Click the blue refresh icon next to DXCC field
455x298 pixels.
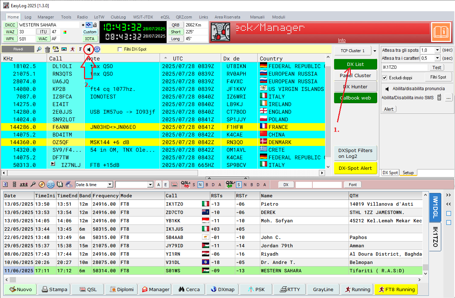point(88,25)
